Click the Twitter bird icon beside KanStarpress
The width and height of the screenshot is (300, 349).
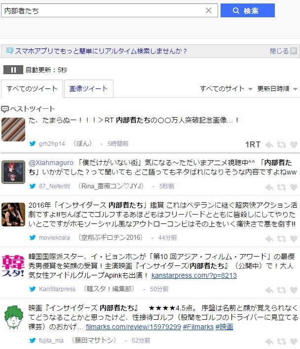point(33,289)
